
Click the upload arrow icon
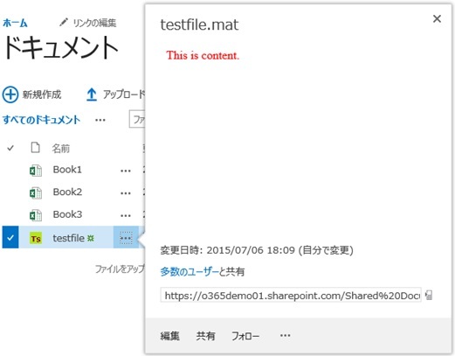(x=92, y=94)
